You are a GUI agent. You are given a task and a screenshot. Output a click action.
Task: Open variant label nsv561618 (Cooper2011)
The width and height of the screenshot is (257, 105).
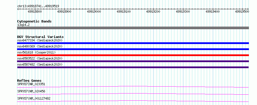pyautogui.click(x=36, y=52)
